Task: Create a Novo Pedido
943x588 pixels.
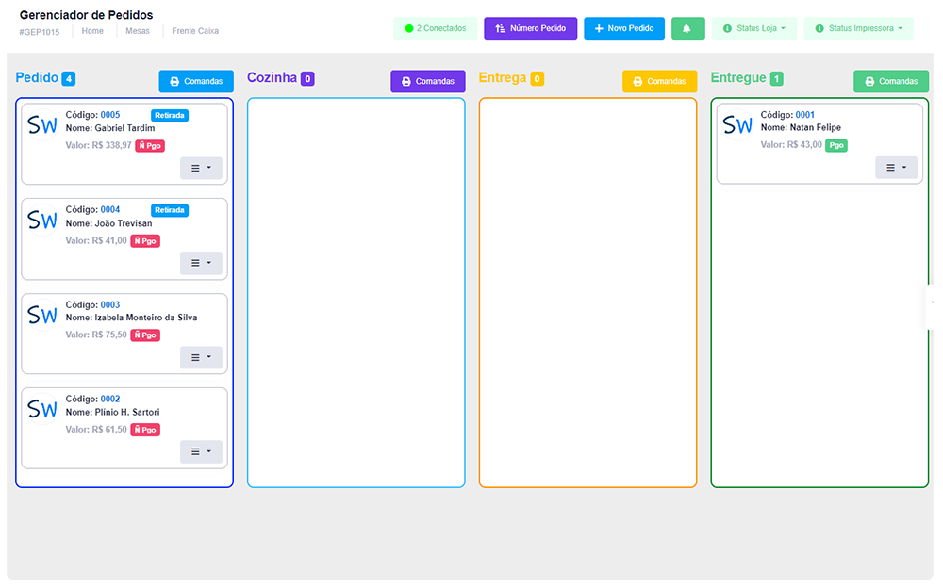Action: (624, 28)
